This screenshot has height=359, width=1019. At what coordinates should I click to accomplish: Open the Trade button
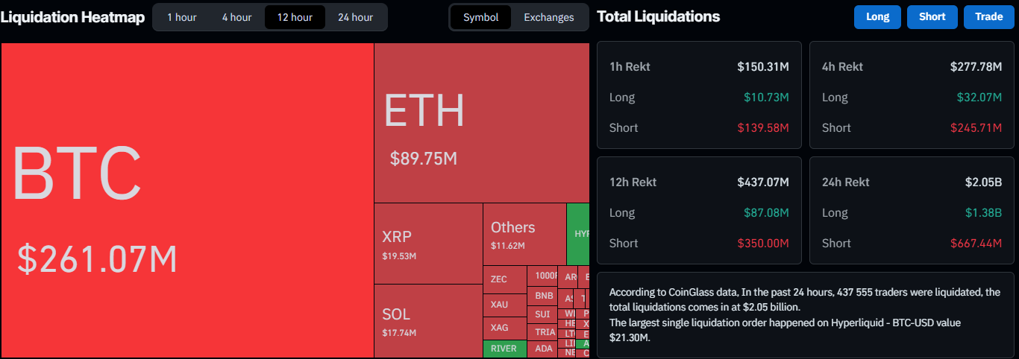click(x=988, y=17)
